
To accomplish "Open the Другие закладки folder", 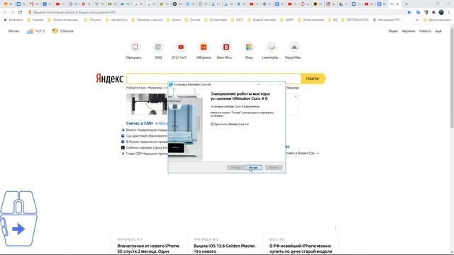I will tap(437, 20).
